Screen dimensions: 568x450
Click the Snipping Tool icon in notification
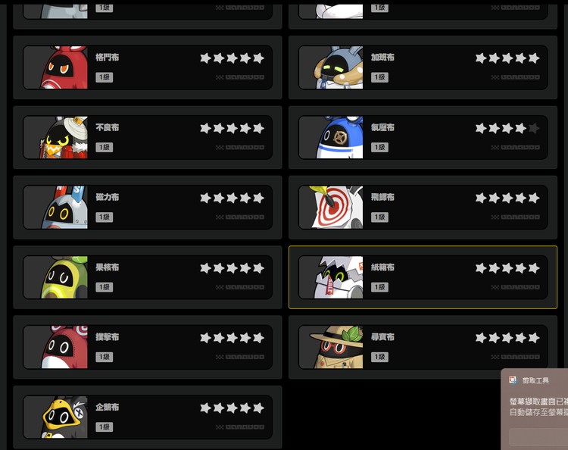point(513,380)
